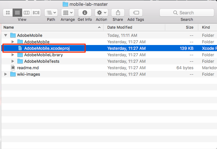This screenshot has width=217, height=149.
Task: Open the Path dropdown
Action: (x=51, y=13)
